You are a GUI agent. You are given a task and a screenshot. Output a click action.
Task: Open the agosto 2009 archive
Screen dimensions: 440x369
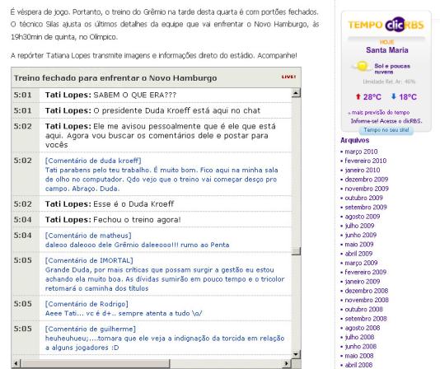pyautogui.click(x=363, y=217)
